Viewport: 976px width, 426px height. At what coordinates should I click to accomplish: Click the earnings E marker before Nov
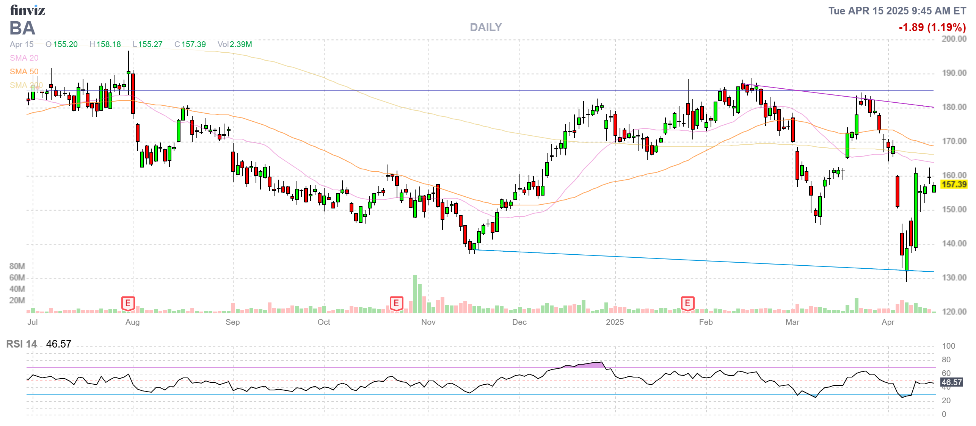pos(396,303)
